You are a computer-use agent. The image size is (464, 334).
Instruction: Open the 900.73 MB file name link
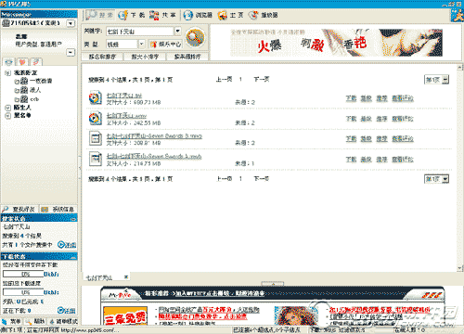click(124, 95)
